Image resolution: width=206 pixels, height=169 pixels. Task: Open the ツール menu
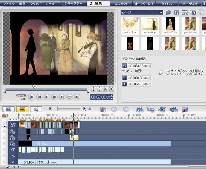click(x=50, y=4)
